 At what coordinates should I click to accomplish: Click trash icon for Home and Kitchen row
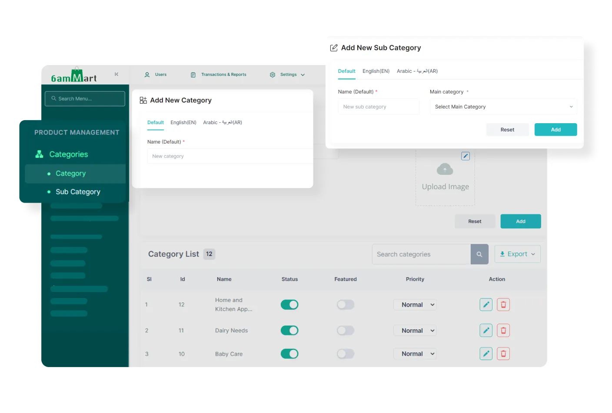click(x=503, y=305)
